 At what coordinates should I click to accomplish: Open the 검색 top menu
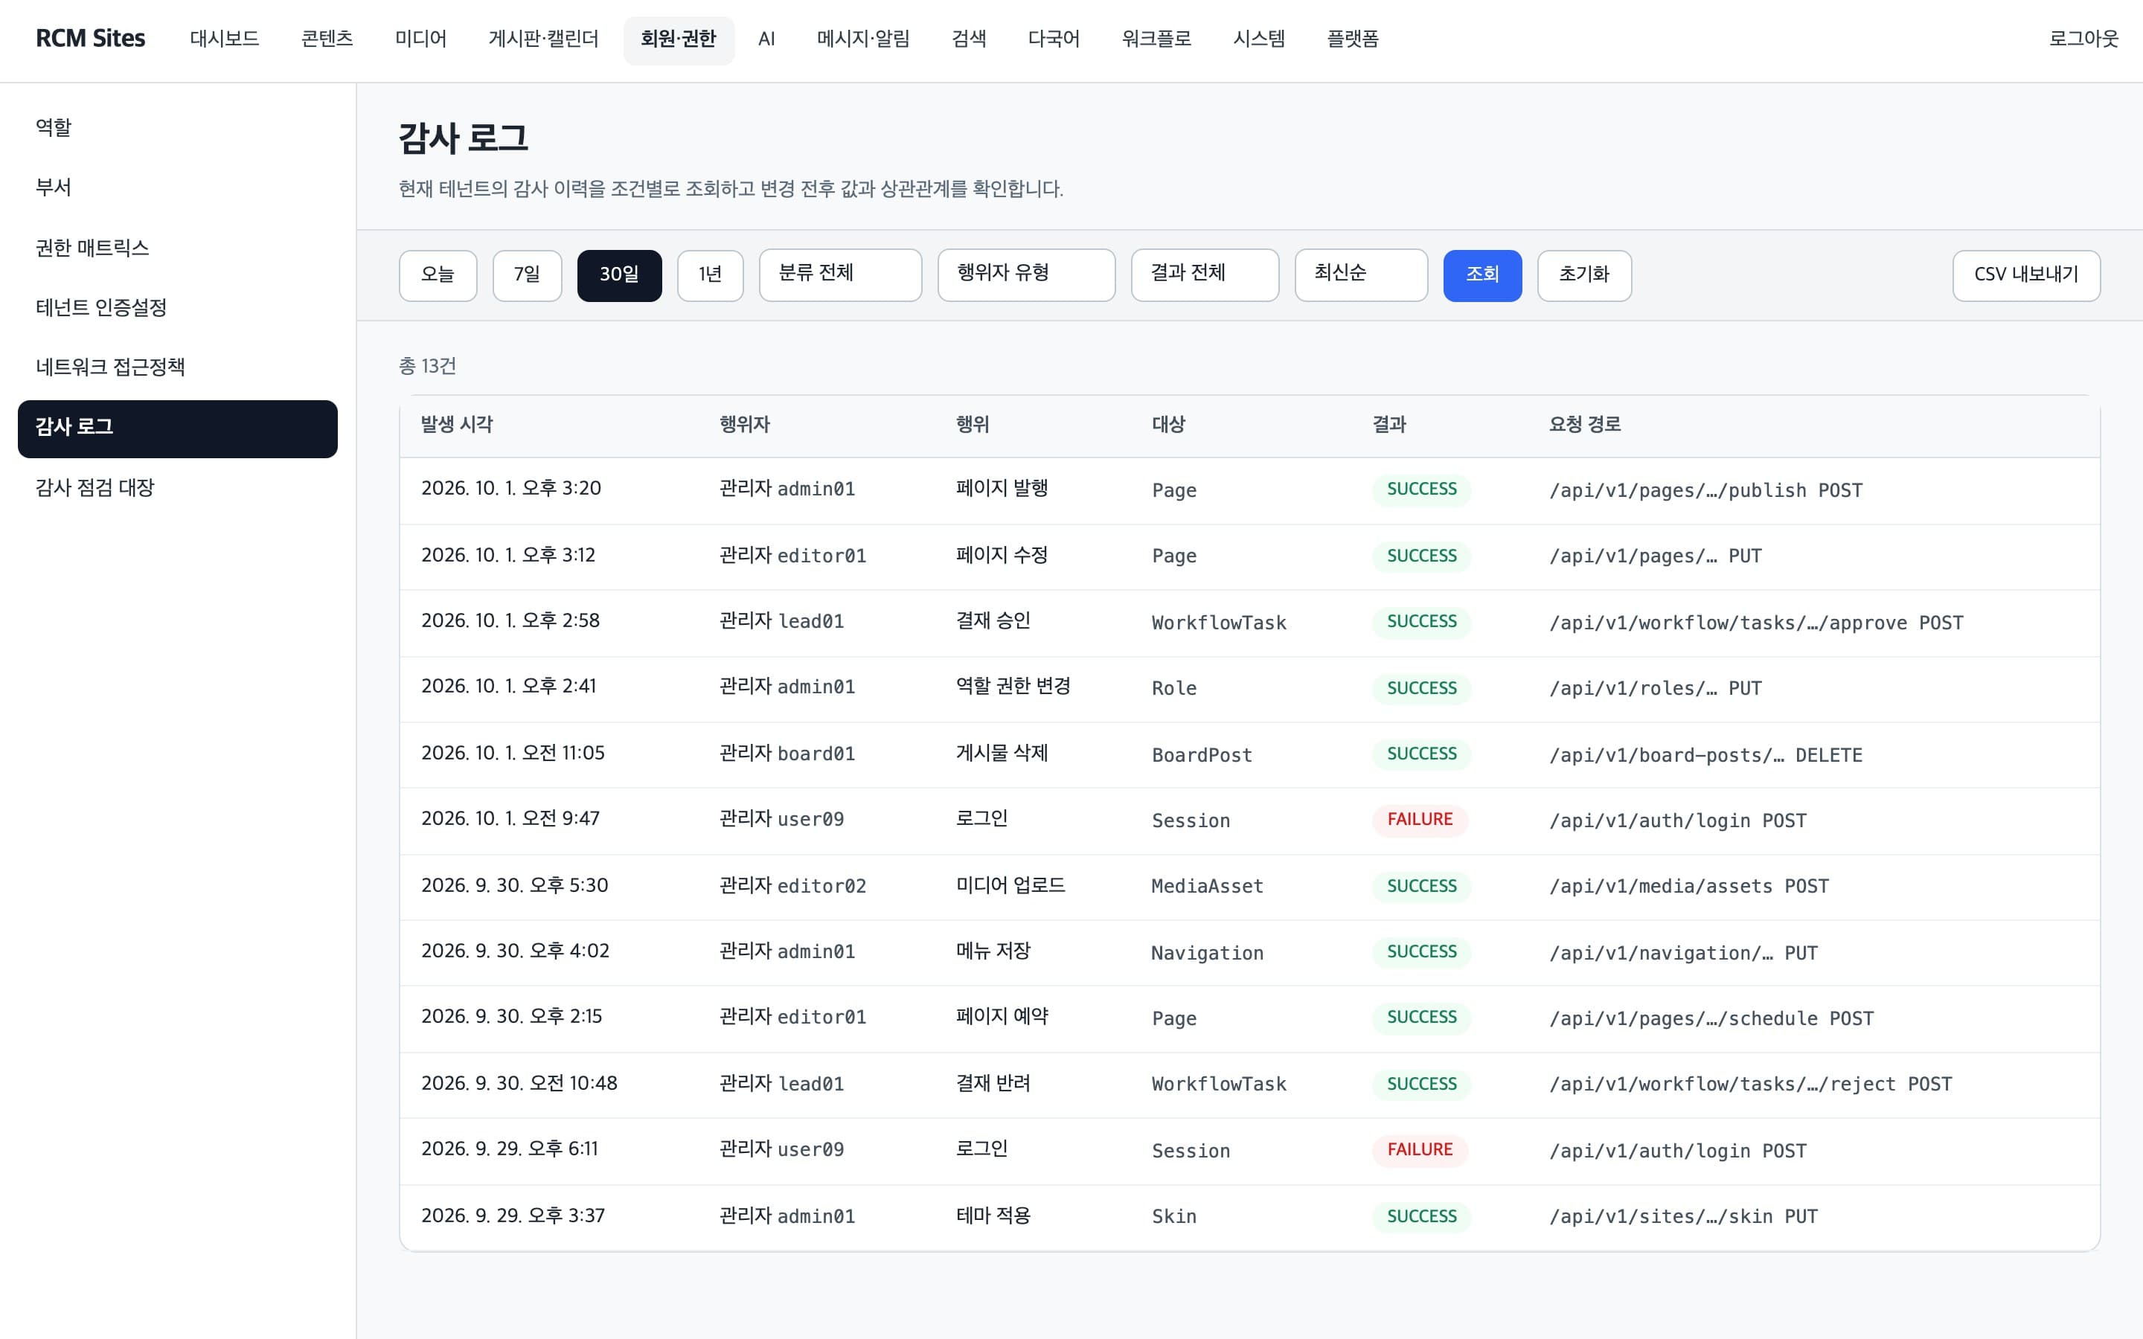point(968,39)
